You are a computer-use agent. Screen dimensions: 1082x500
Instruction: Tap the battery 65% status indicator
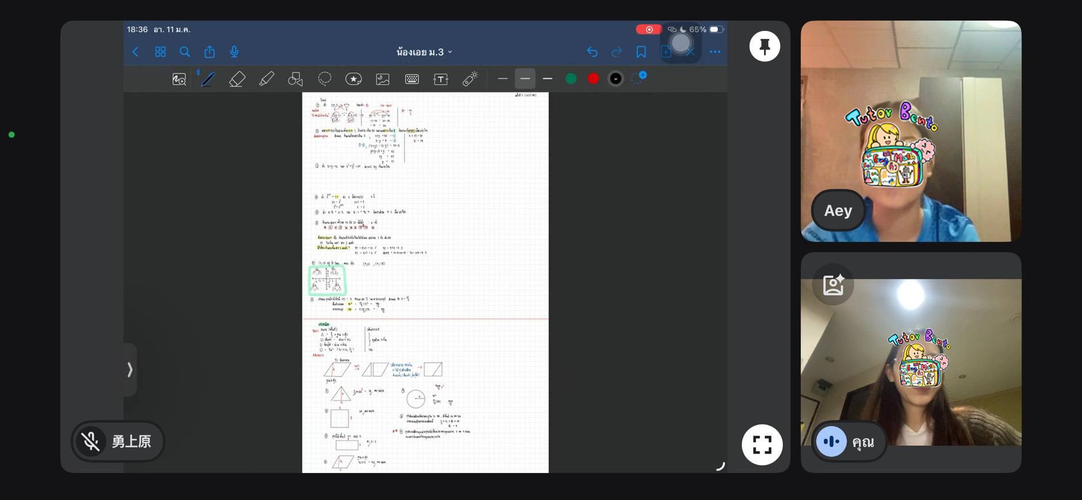707,29
